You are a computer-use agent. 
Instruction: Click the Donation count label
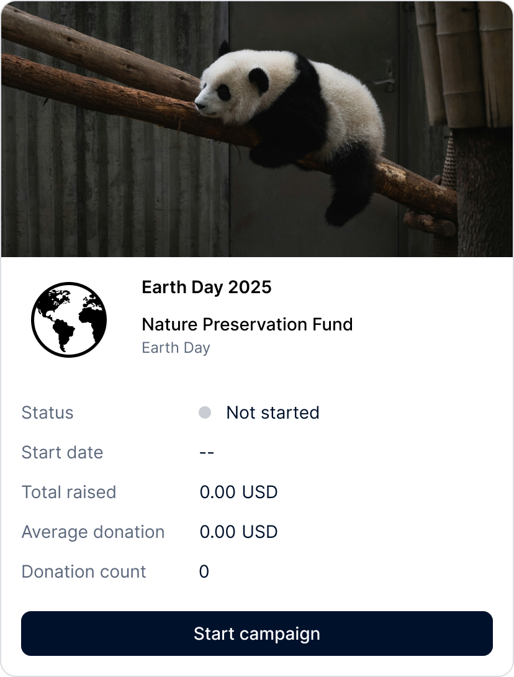[84, 572]
